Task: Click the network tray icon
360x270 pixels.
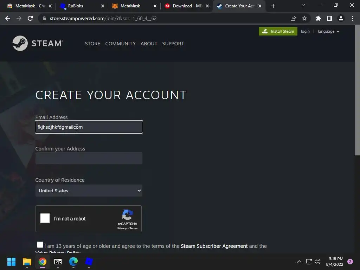Action: pos(309,262)
